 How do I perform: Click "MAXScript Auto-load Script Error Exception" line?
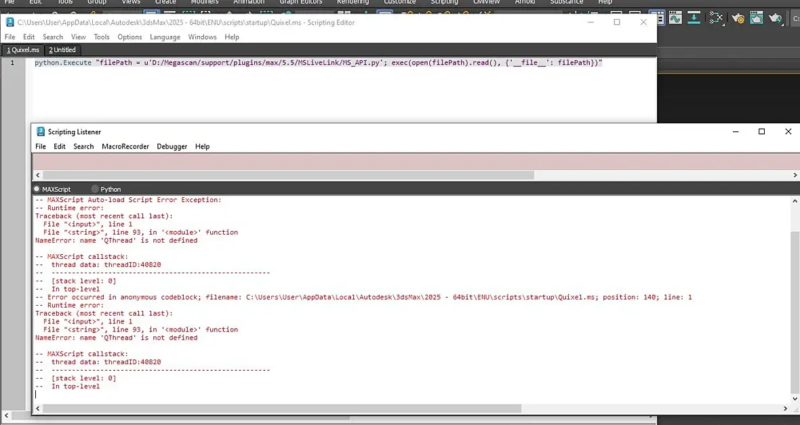coord(129,200)
